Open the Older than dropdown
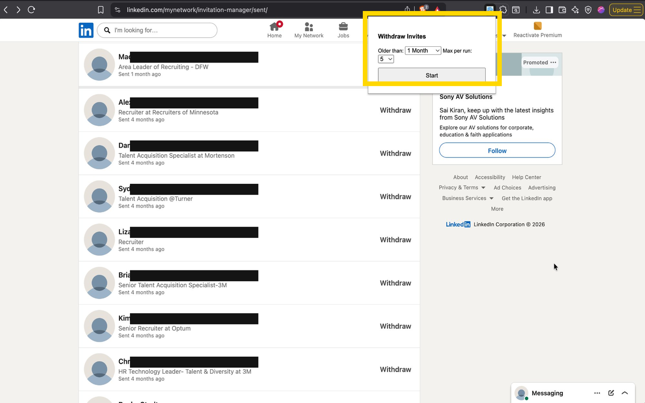 click(423, 50)
